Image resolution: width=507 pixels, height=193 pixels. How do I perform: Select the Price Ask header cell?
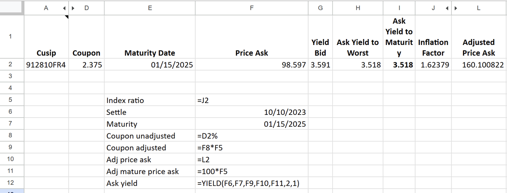(x=252, y=53)
